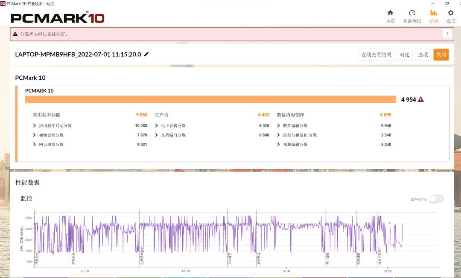This screenshot has height=278, width=461.
Task: Click the red warning icon next to score 4 954
Action: (x=421, y=99)
